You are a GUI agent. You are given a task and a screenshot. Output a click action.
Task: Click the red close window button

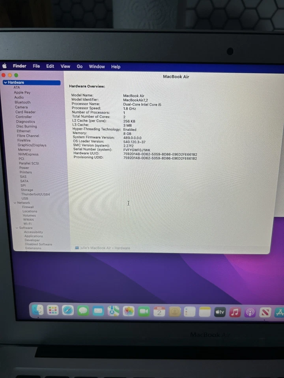[x=4, y=75]
